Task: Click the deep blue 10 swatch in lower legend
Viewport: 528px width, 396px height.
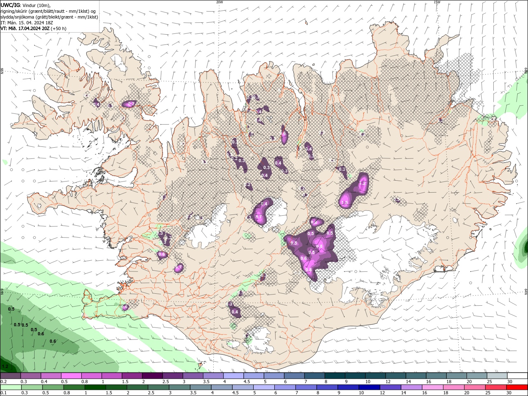Action: click(x=369, y=387)
